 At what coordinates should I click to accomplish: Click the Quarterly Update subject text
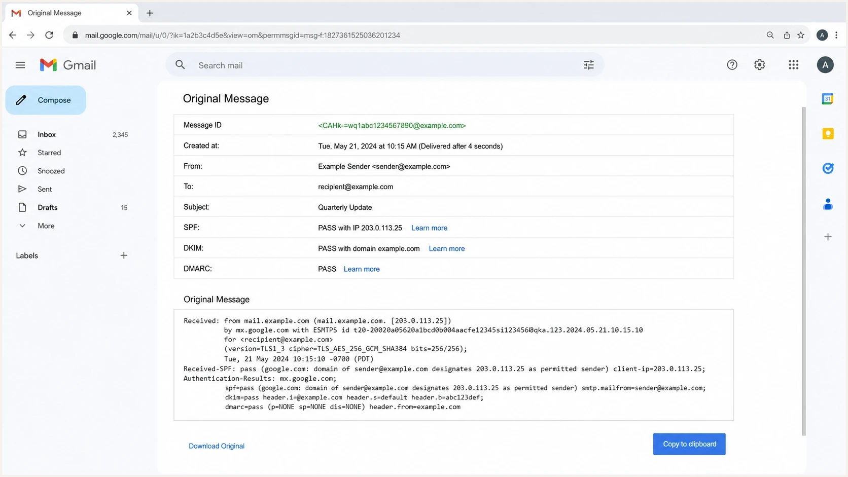coord(345,207)
